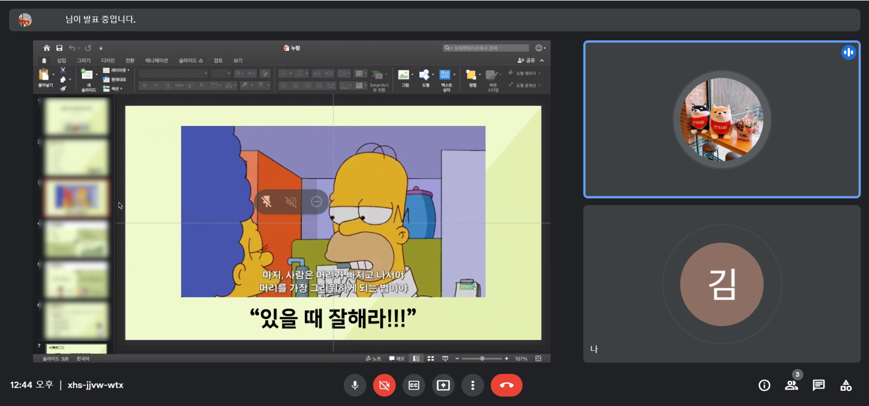Click the 공유 share button
Image resolution: width=869 pixels, height=406 pixels.
pyautogui.click(x=526, y=60)
